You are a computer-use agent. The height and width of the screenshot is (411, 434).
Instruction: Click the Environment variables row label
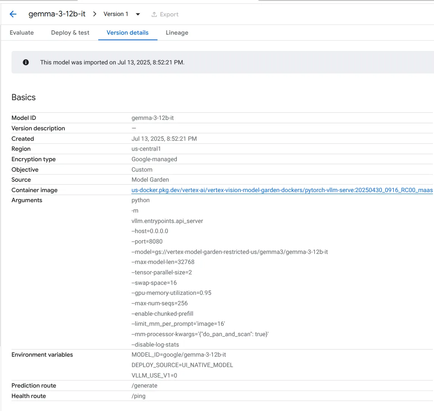click(x=42, y=355)
